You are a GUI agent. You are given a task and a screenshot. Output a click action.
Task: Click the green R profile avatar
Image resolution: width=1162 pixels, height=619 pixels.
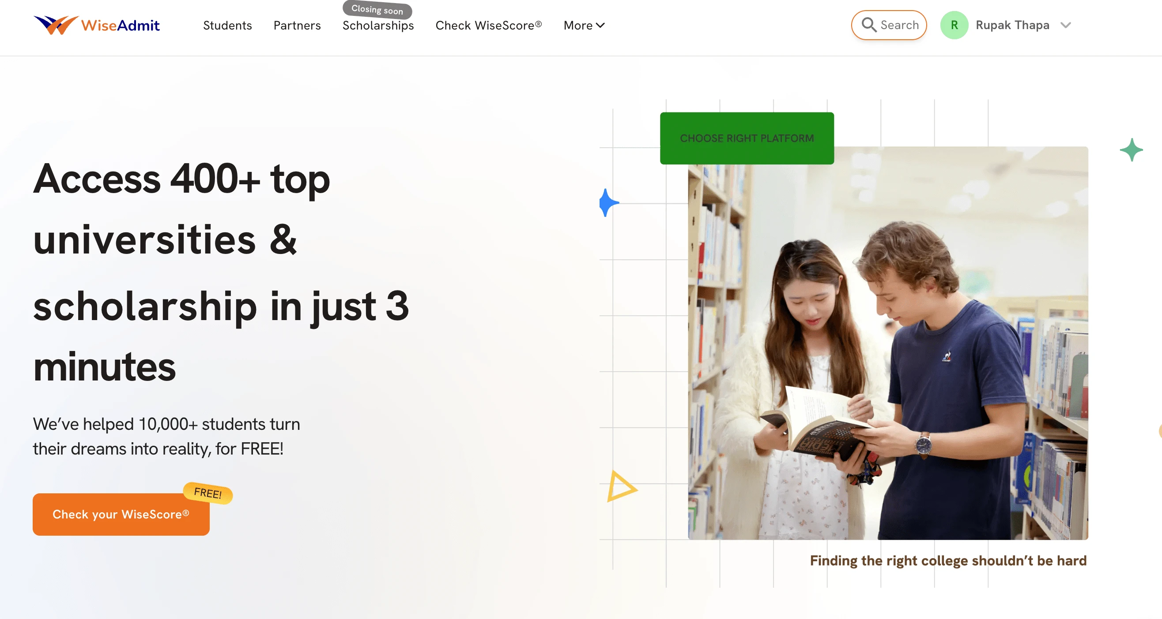point(954,25)
